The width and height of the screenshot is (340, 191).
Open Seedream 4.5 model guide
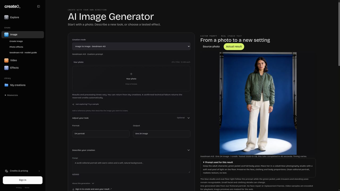(23, 53)
